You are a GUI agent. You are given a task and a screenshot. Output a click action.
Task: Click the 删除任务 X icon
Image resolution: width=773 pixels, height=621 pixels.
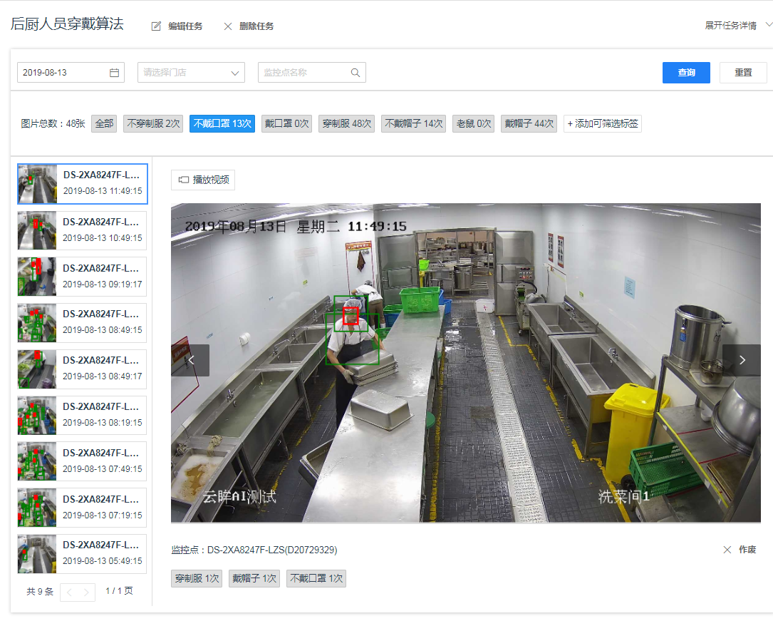click(228, 25)
